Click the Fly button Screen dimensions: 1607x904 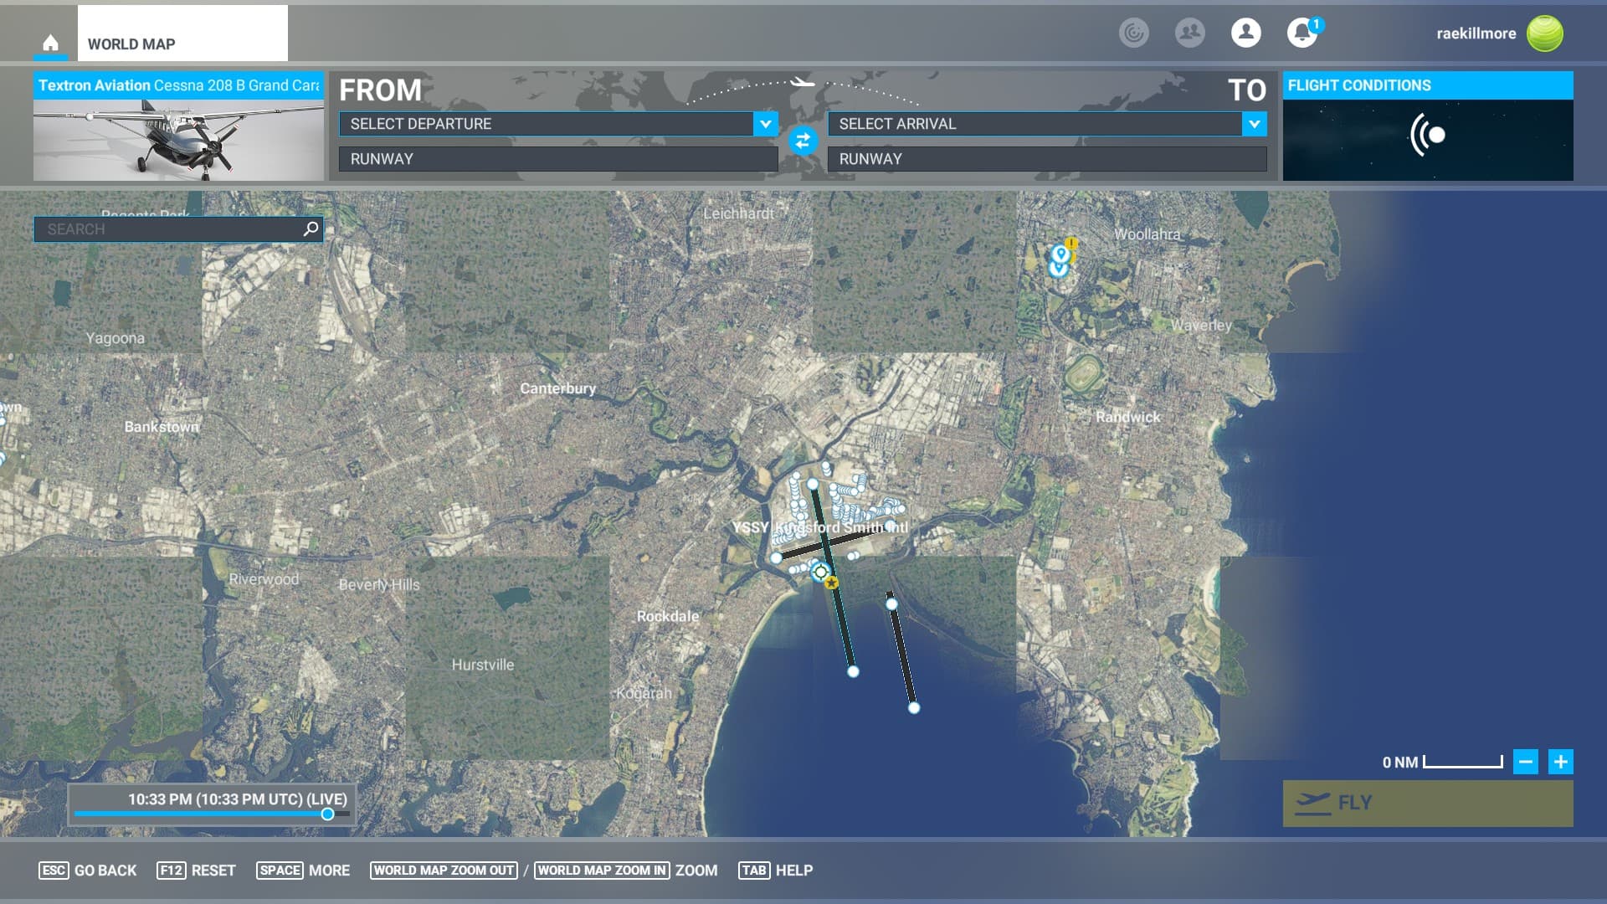tap(1428, 804)
